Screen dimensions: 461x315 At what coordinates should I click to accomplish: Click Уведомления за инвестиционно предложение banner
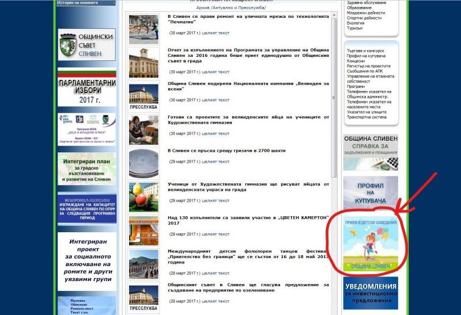click(x=370, y=293)
